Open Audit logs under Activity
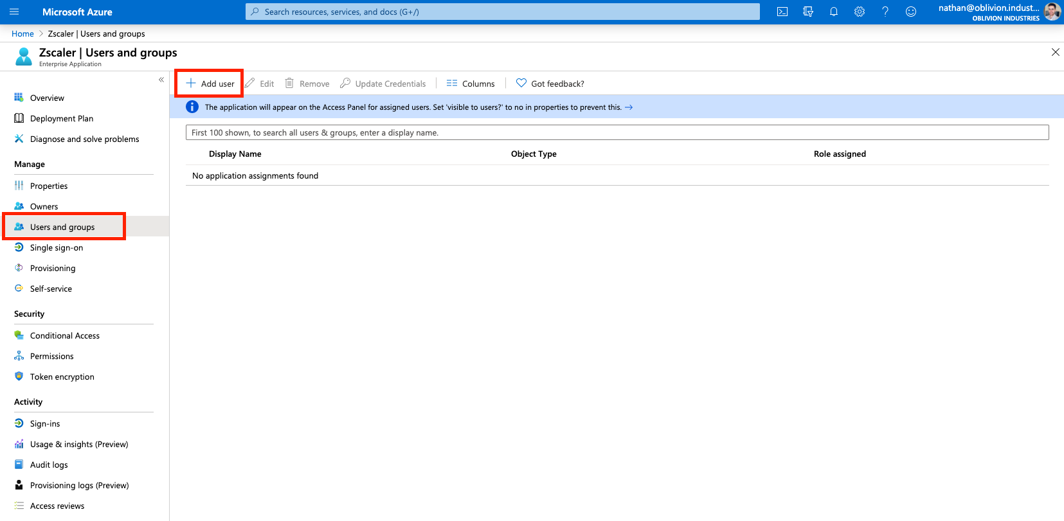Image resolution: width=1064 pixels, height=521 pixels. [49, 464]
